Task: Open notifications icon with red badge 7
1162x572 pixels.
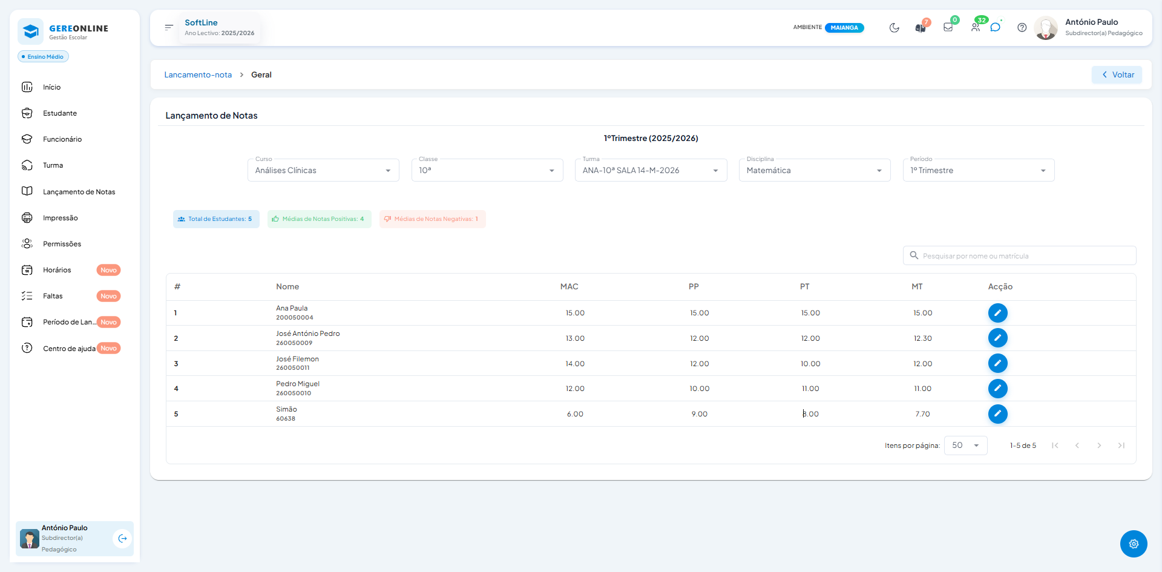Action: (x=921, y=27)
